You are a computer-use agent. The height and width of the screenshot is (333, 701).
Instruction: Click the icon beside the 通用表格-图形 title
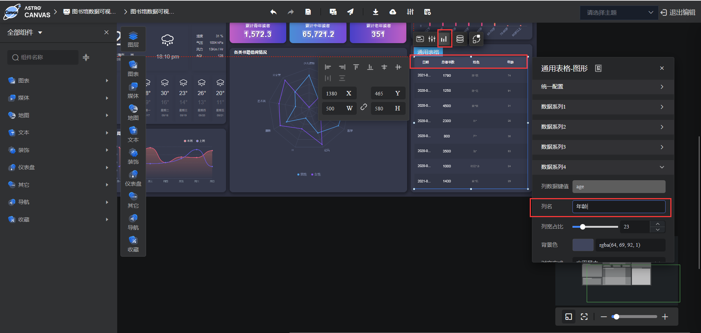click(x=598, y=68)
